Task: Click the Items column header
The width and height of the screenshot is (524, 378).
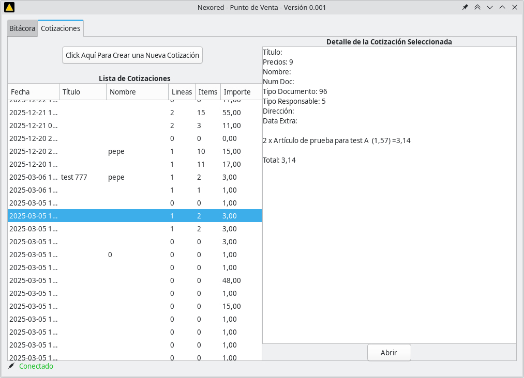Action: (208, 92)
